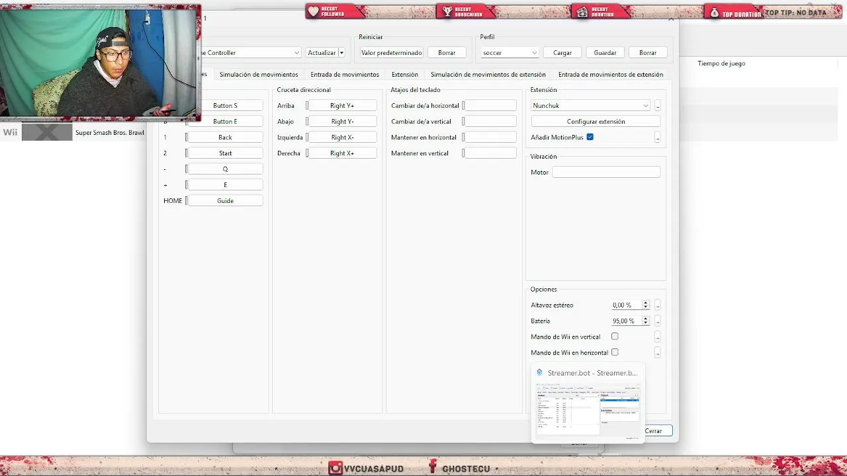The image size is (847, 476).
Task: Open the Nunchuk extension dropdown
Action: [x=591, y=106]
